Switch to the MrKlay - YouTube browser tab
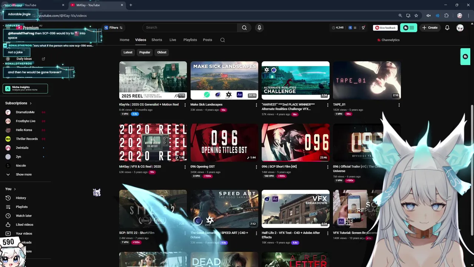474x267 pixels. [x=97, y=5]
